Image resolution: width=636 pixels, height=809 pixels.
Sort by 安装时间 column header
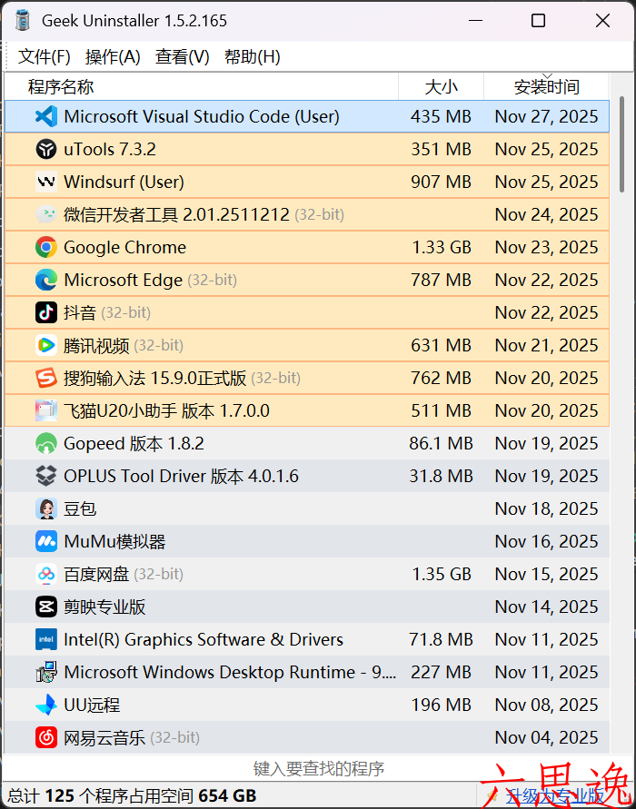coord(546,87)
